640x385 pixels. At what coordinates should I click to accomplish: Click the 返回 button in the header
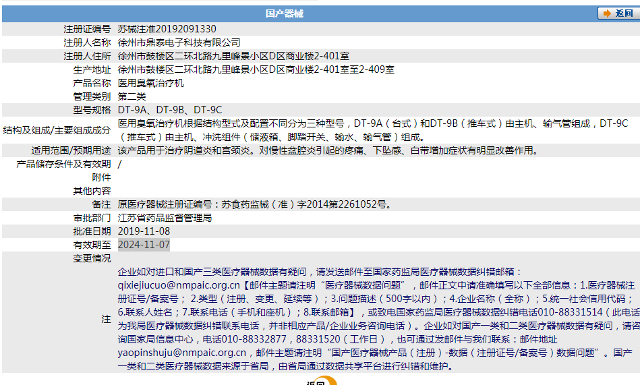click(x=619, y=13)
